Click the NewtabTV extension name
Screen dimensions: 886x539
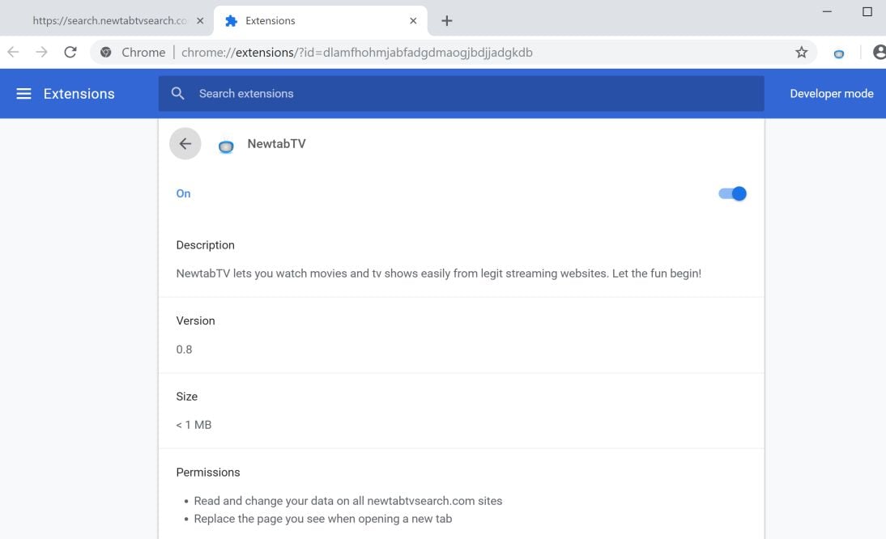[276, 144]
